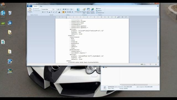
Task: Apply the font color A button
Action: pos(59,12)
